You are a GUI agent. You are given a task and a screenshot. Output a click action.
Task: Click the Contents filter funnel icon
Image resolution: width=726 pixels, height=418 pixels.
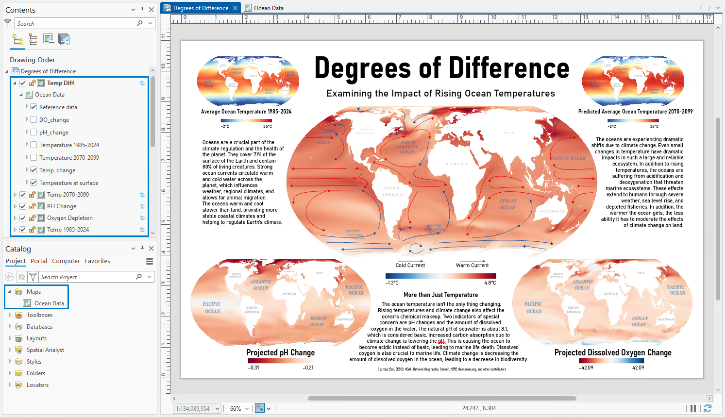coord(8,23)
